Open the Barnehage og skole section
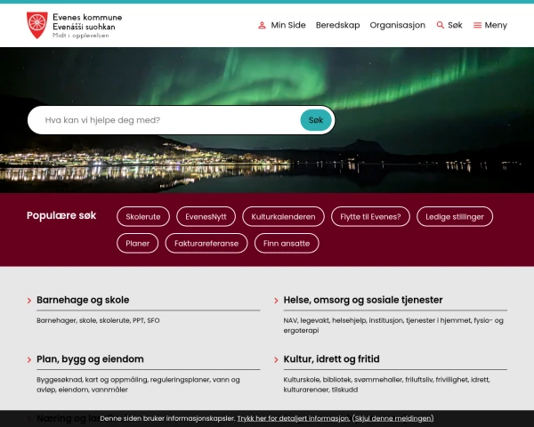 pyautogui.click(x=83, y=300)
